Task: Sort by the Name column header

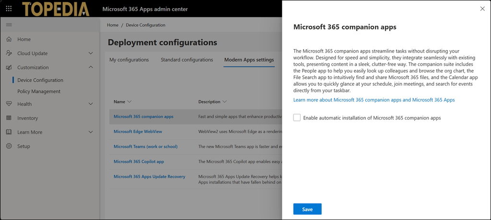Action: pyautogui.click(x=122, y=102)
